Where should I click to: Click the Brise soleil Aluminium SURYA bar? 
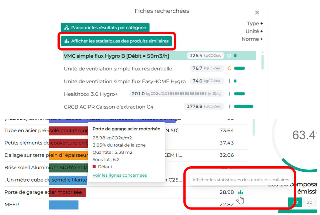click(x=68, y=167)
